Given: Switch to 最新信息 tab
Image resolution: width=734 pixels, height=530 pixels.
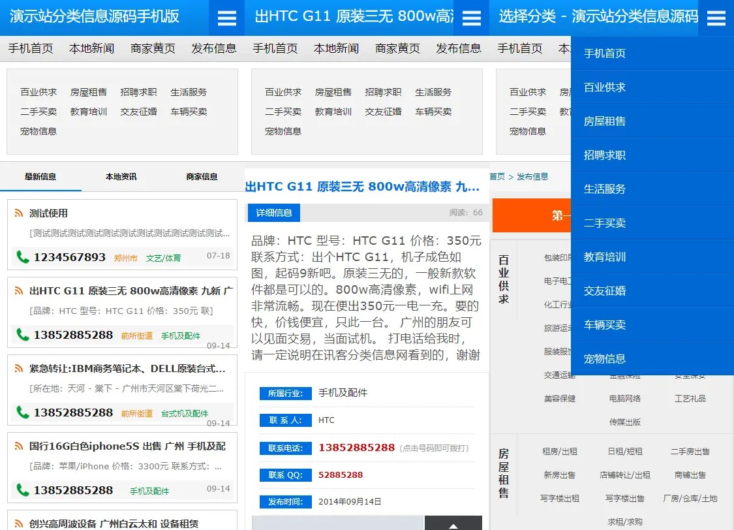Looking at the screenshot, I should (x=40, y=177).
